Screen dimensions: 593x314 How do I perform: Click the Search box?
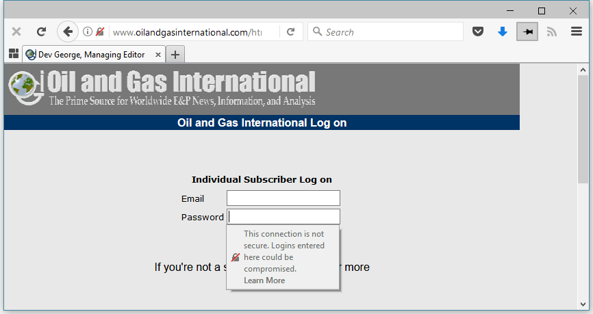pyautogui.click(x=386, y=31)
